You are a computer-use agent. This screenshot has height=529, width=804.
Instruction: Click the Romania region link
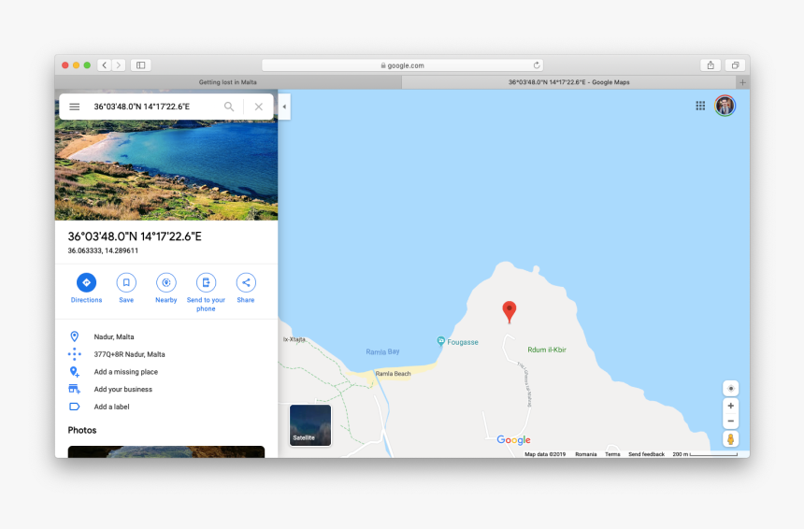[x=585, y=454]
